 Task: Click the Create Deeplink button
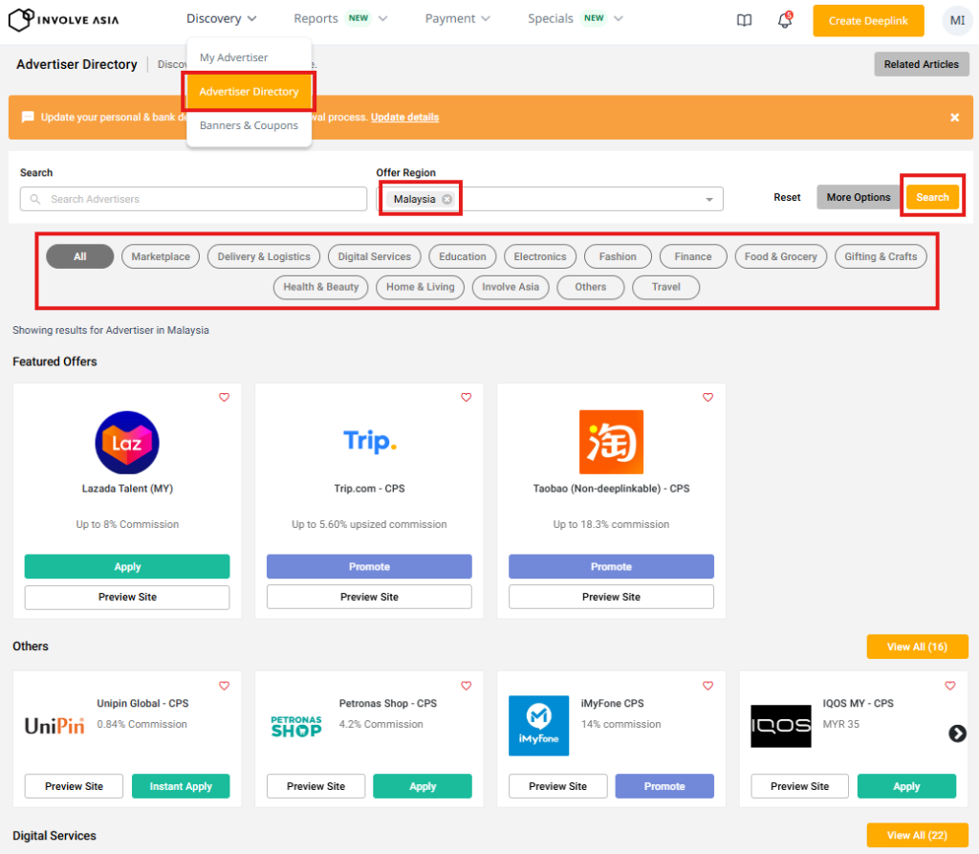point(868,21)
